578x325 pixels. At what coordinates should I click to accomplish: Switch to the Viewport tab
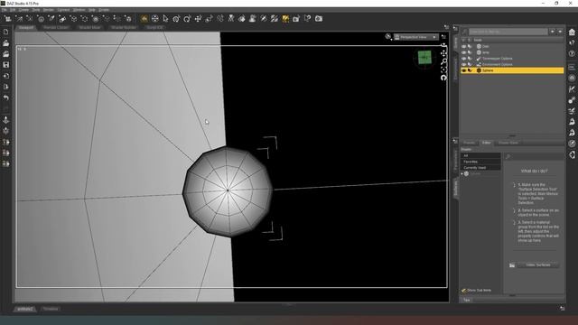[26, 28]
